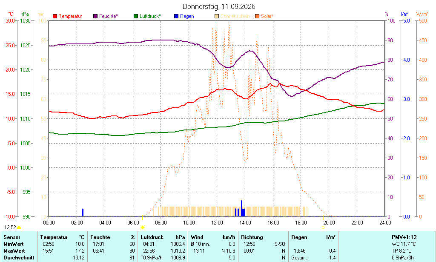Click the average temperature value 13.12
The image size is (436, 262).
tap(79, 258)
